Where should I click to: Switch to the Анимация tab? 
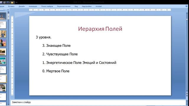coord(33,6)
